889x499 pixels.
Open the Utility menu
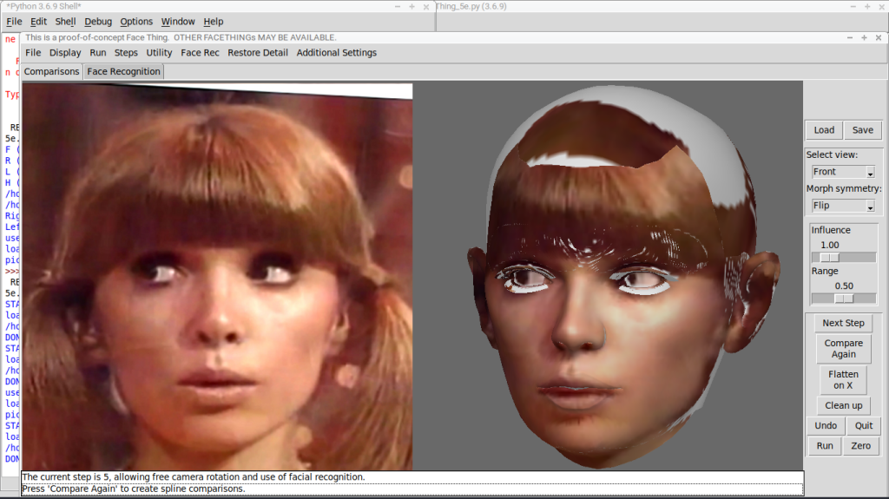point(159,53)
